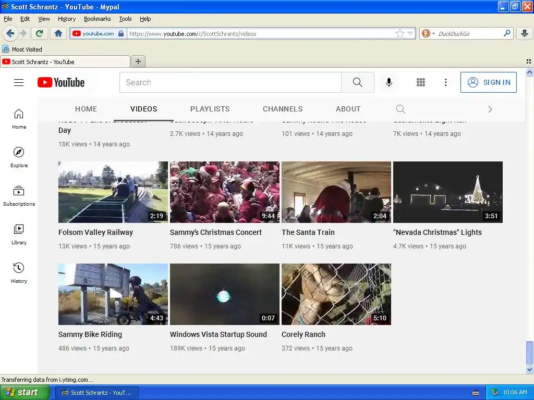Open the browser home page icon
Viewport: 534px width, 400px height.
tap(58, 33)
